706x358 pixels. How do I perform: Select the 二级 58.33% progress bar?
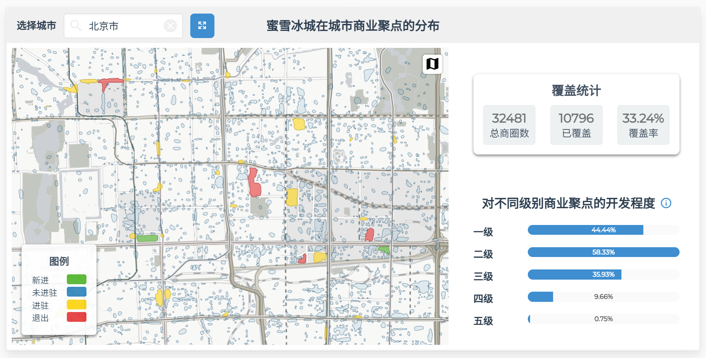tap(603, 252)
